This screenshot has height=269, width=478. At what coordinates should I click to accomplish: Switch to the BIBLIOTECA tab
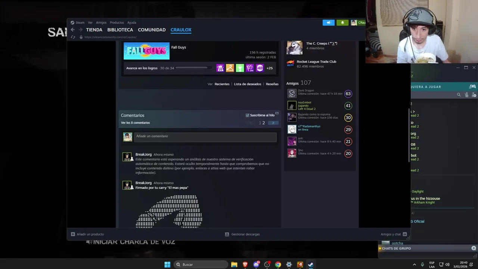(120, 30)
